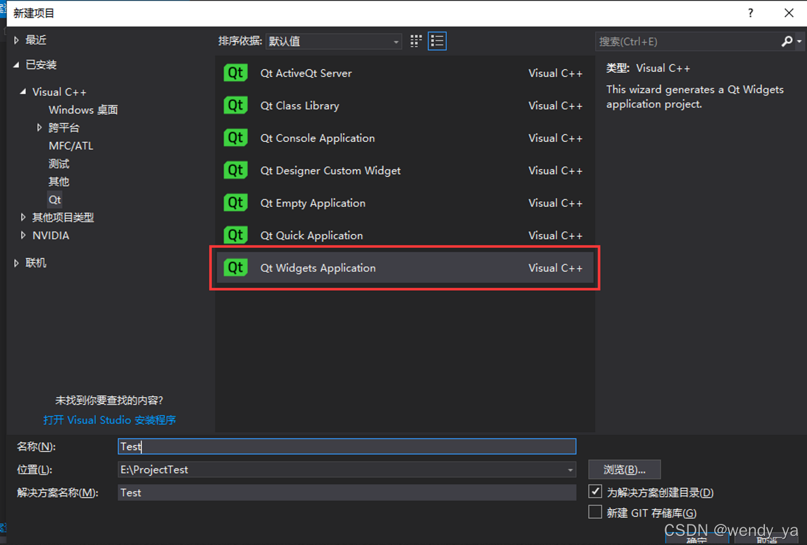This screenshot has height=545, width=807.
Task: Click the 联机 label in the sidebar
Action: [36, 263]
